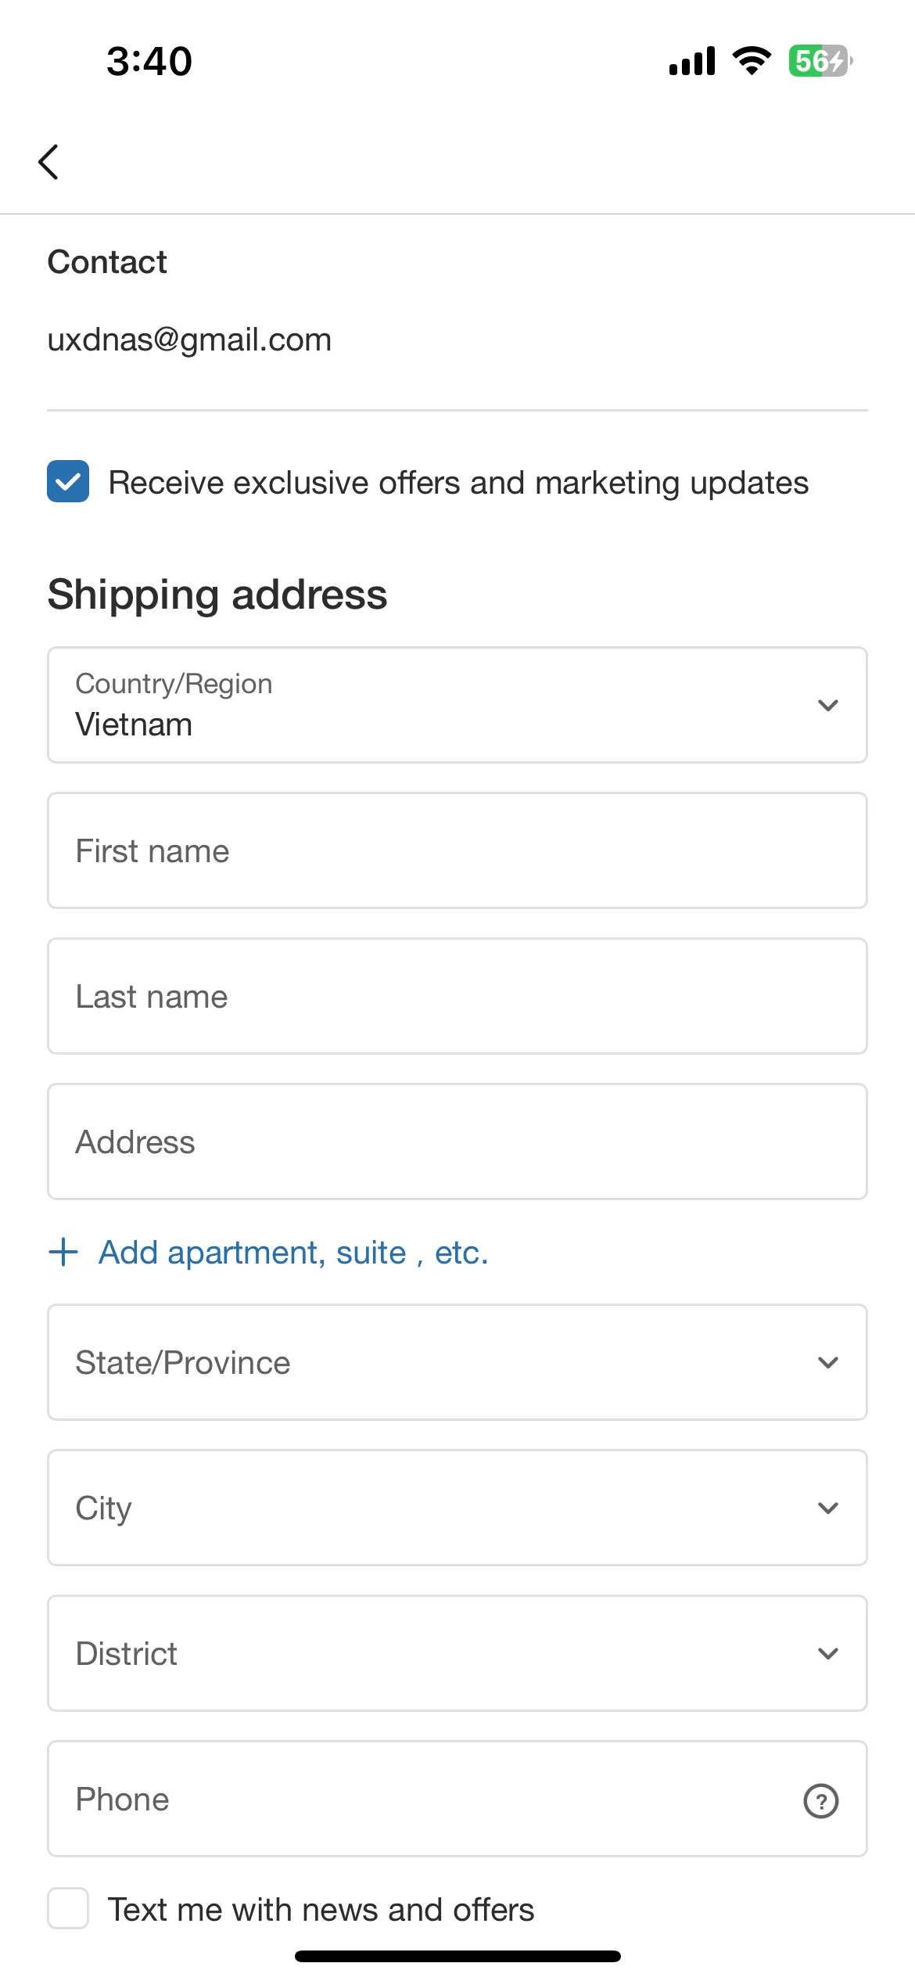Open the City dropdown

457,1508
